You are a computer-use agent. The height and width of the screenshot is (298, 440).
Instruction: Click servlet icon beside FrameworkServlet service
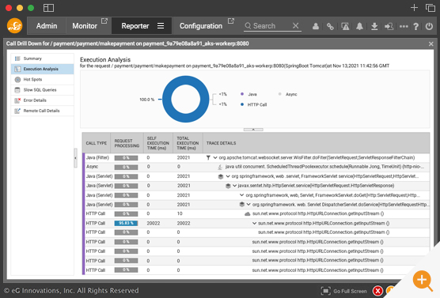pyautogui.click(x=221, y=176)
